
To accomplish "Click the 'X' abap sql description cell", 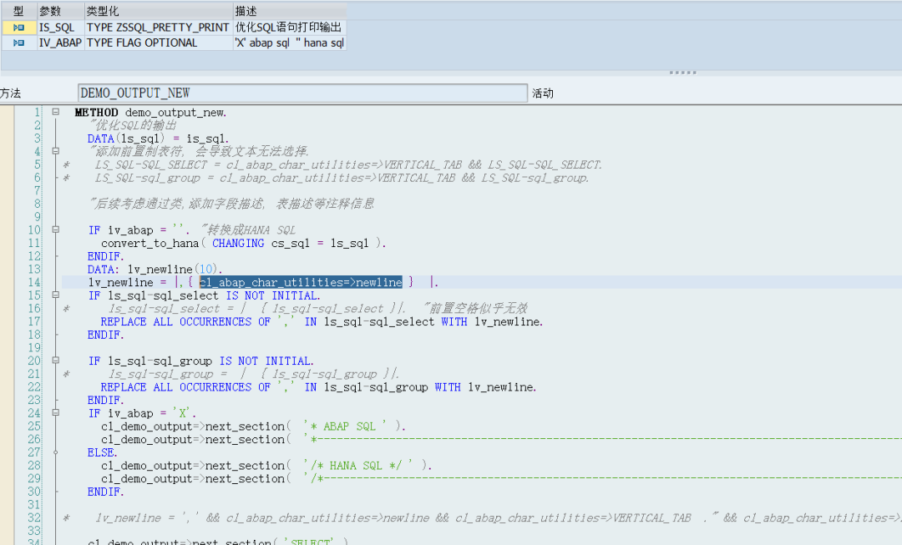I will [289, 43].
